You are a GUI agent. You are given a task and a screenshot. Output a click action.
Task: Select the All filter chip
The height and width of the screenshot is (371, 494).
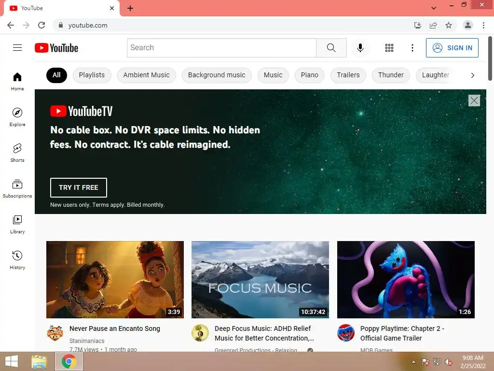click(56, 75)
